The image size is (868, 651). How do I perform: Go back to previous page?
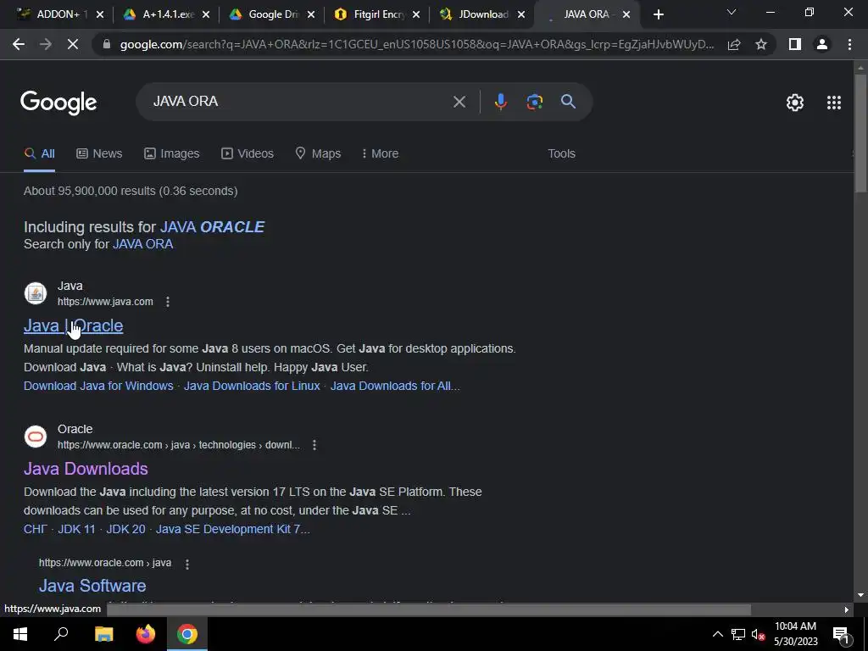coord(19,44)
